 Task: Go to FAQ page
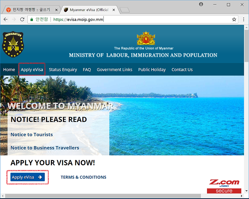click(x=87, y=69)
